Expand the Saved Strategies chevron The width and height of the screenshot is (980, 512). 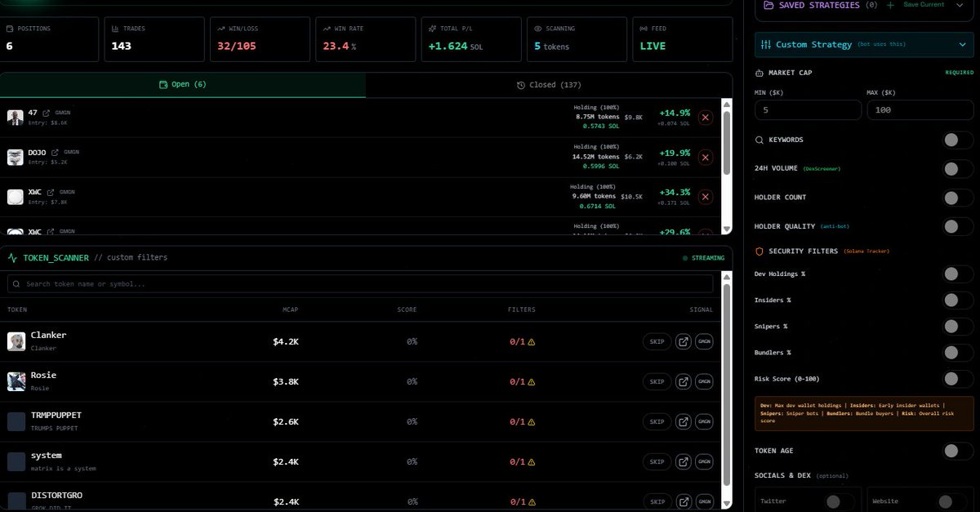(960, 5)
